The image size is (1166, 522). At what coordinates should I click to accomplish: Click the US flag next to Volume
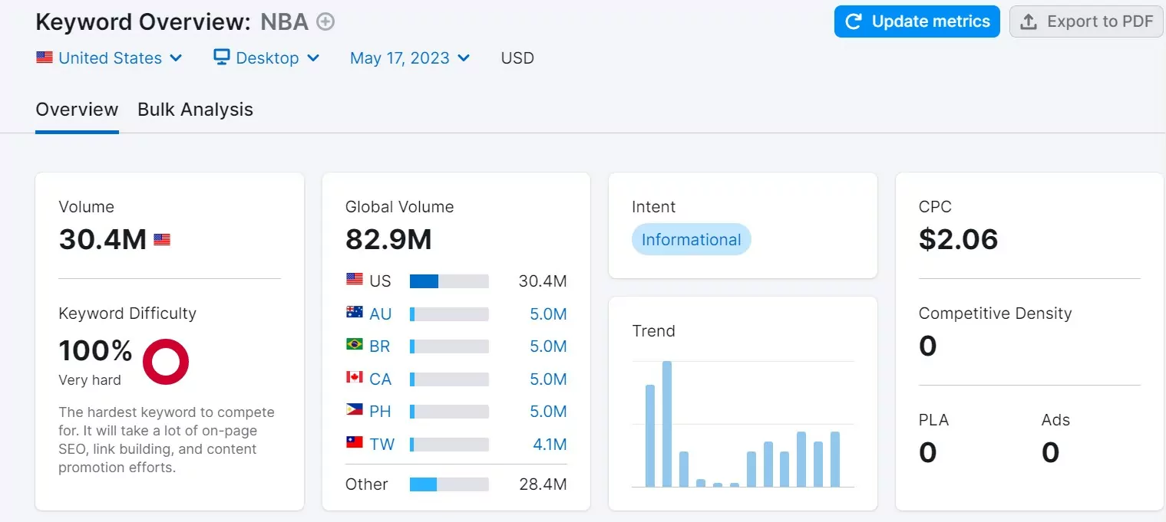[162, 239]
